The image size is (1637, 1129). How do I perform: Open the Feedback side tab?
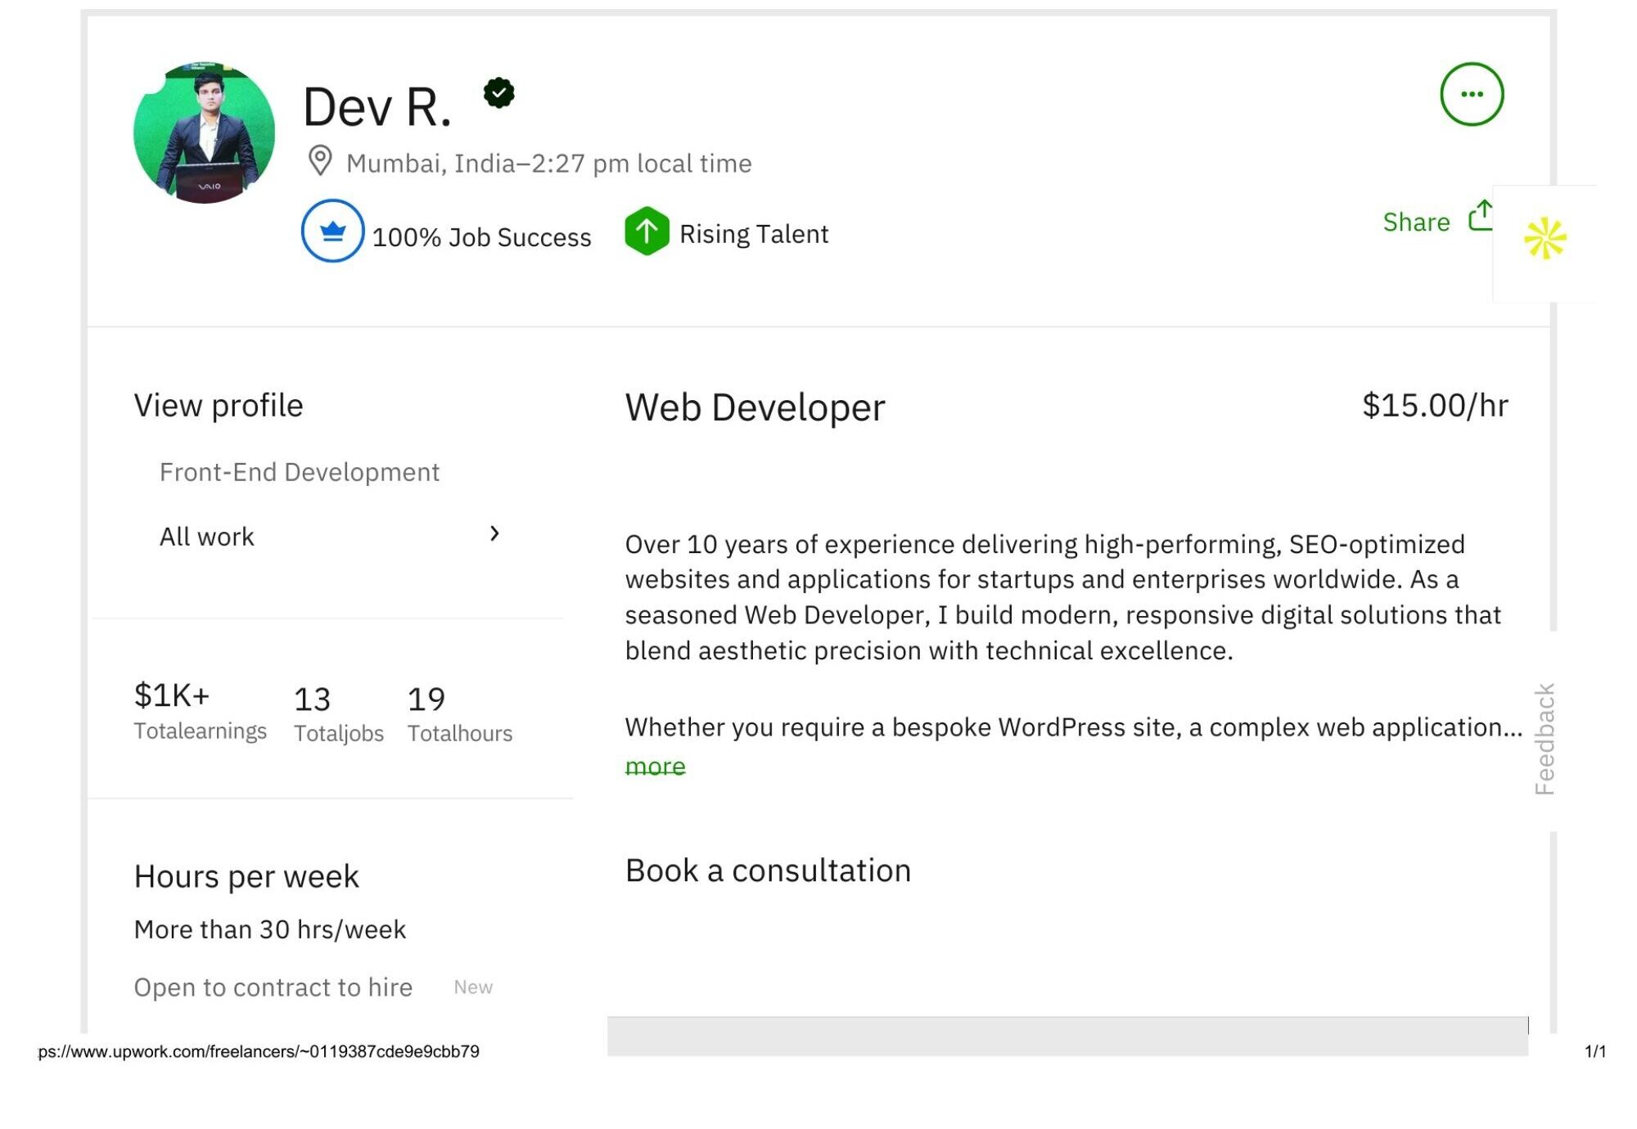[x=1544, y=738]
